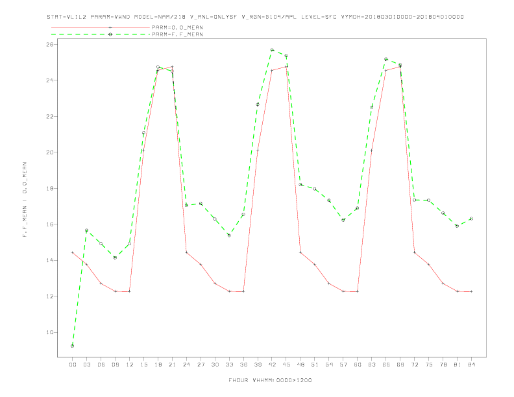Click x-axis hour label 06
This screenshot has height=397, width=514.
click(x=101, y=365)
